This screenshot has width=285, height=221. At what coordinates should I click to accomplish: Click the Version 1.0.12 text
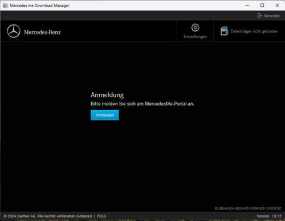pyautogui.click(x=269, y=216)
